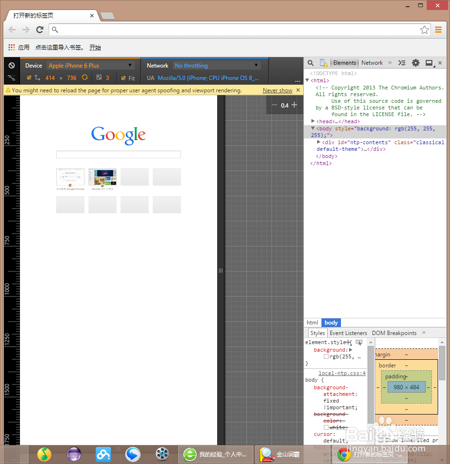Close the new tab page tab
This screenshot has height=464, width=450.
[x=92, y=15]
